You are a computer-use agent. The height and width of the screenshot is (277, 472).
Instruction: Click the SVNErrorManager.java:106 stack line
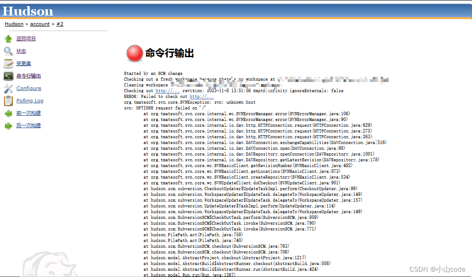click(x=246, y=114)
